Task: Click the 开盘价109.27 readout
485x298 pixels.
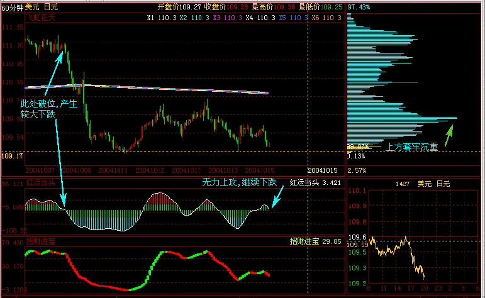Action: pyautogui.click(x=179, y=7)
